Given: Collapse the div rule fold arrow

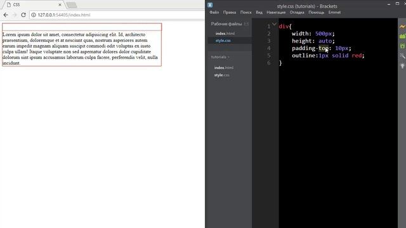Looking at the screenshot, I should pos(274,24).
